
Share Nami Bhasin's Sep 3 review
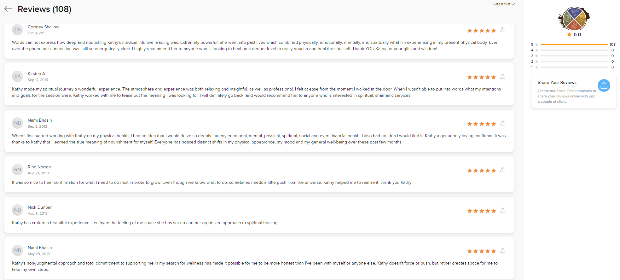tap(503, 123)
